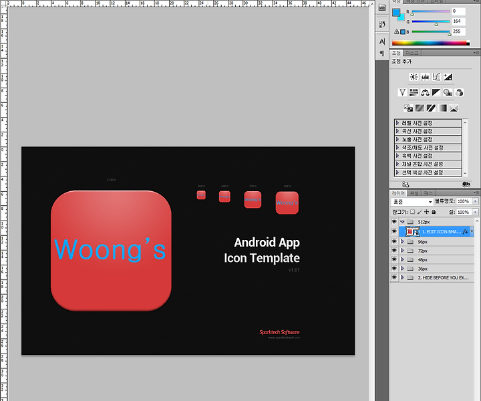The height and width of the screenshot is (401, 481).
Task: Expand layer effects arrow on selected layer
Action: pyautogui.click(x=472, y=232)
